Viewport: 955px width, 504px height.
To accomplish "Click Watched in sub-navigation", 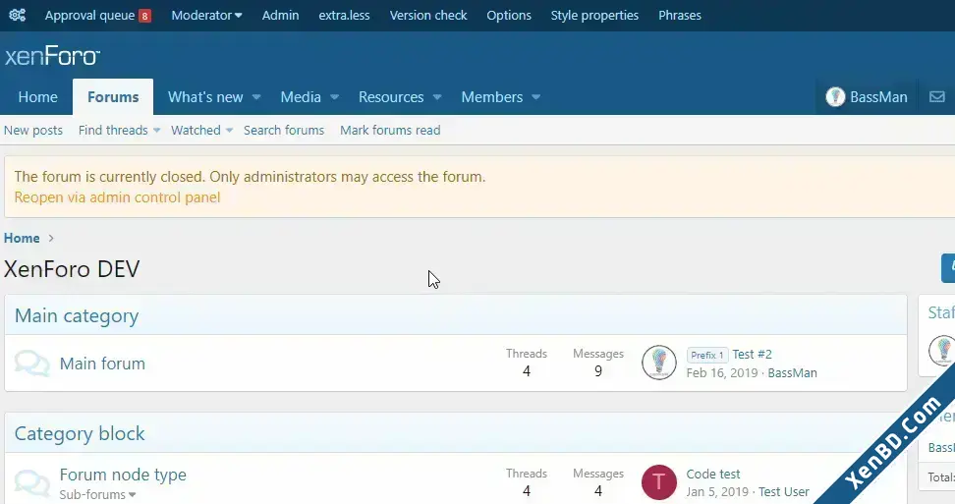I will click(196, 131).
